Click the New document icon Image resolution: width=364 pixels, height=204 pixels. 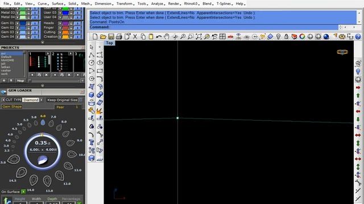pos(95,36)
